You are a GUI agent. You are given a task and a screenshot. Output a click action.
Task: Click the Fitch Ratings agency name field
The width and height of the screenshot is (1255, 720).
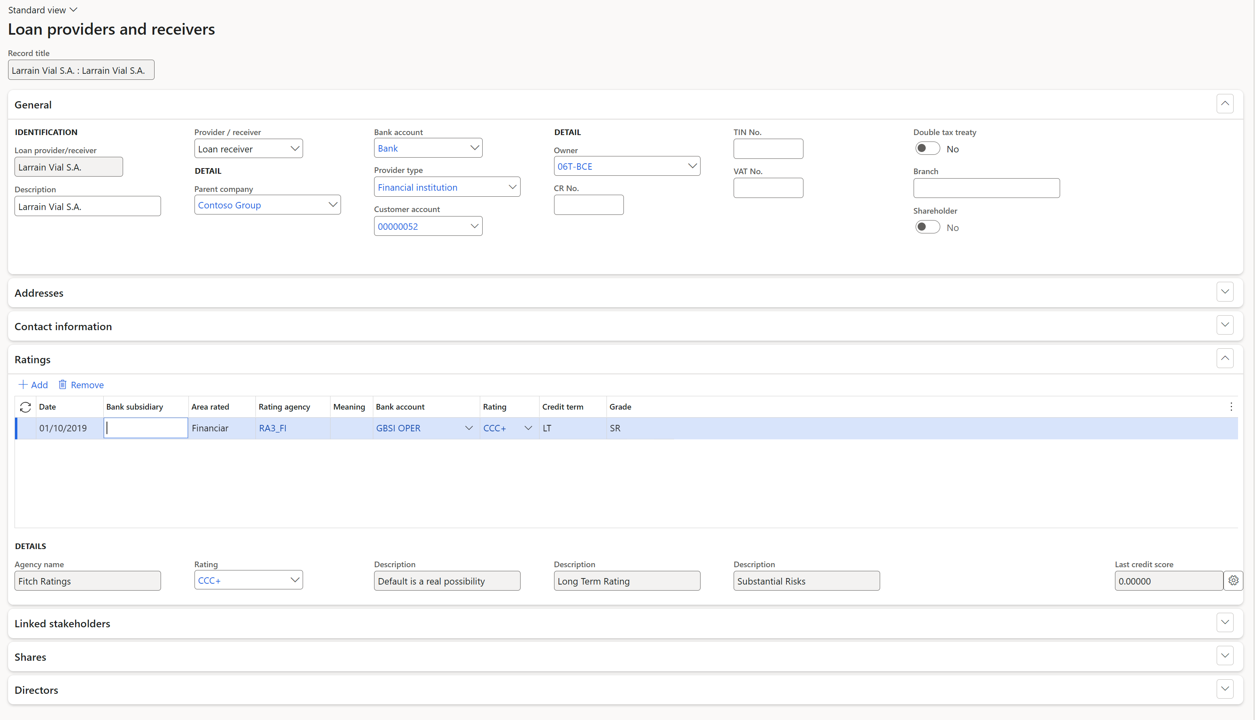pyautogui.click(x=88, y=581)
